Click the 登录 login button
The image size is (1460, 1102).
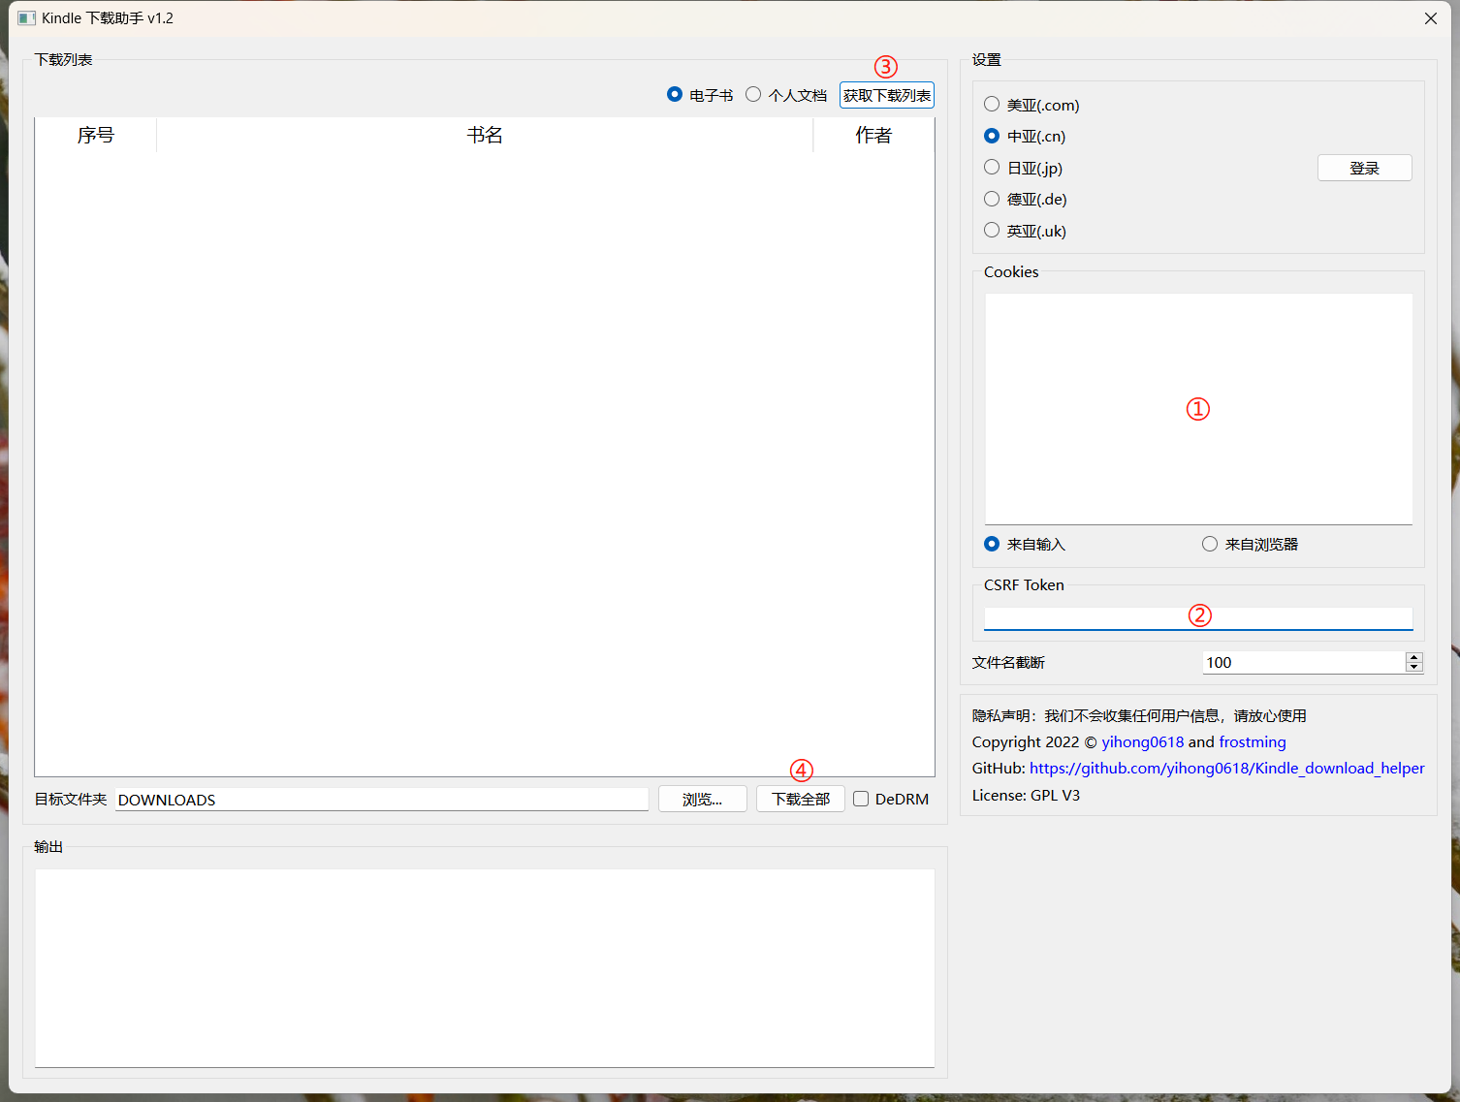1364,168
